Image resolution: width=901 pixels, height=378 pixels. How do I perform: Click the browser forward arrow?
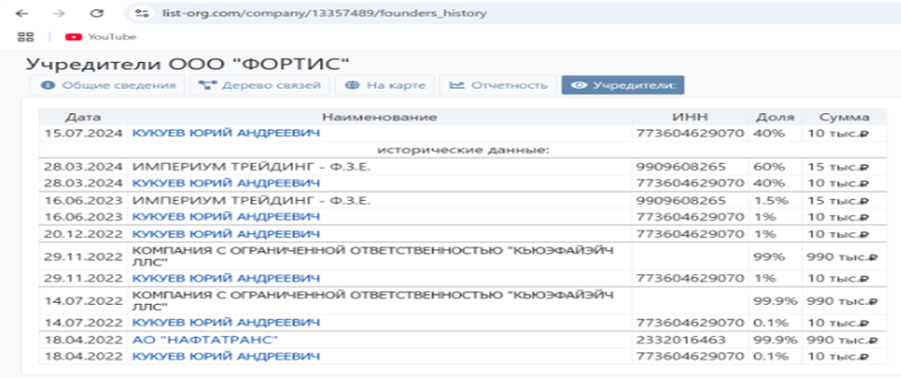click(x=59, y=15)
